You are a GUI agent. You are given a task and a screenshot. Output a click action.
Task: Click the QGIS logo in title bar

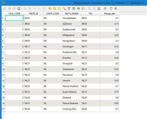tap(3, 3)
